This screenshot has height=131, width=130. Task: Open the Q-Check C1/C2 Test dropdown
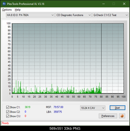click(x=110, y=15)
